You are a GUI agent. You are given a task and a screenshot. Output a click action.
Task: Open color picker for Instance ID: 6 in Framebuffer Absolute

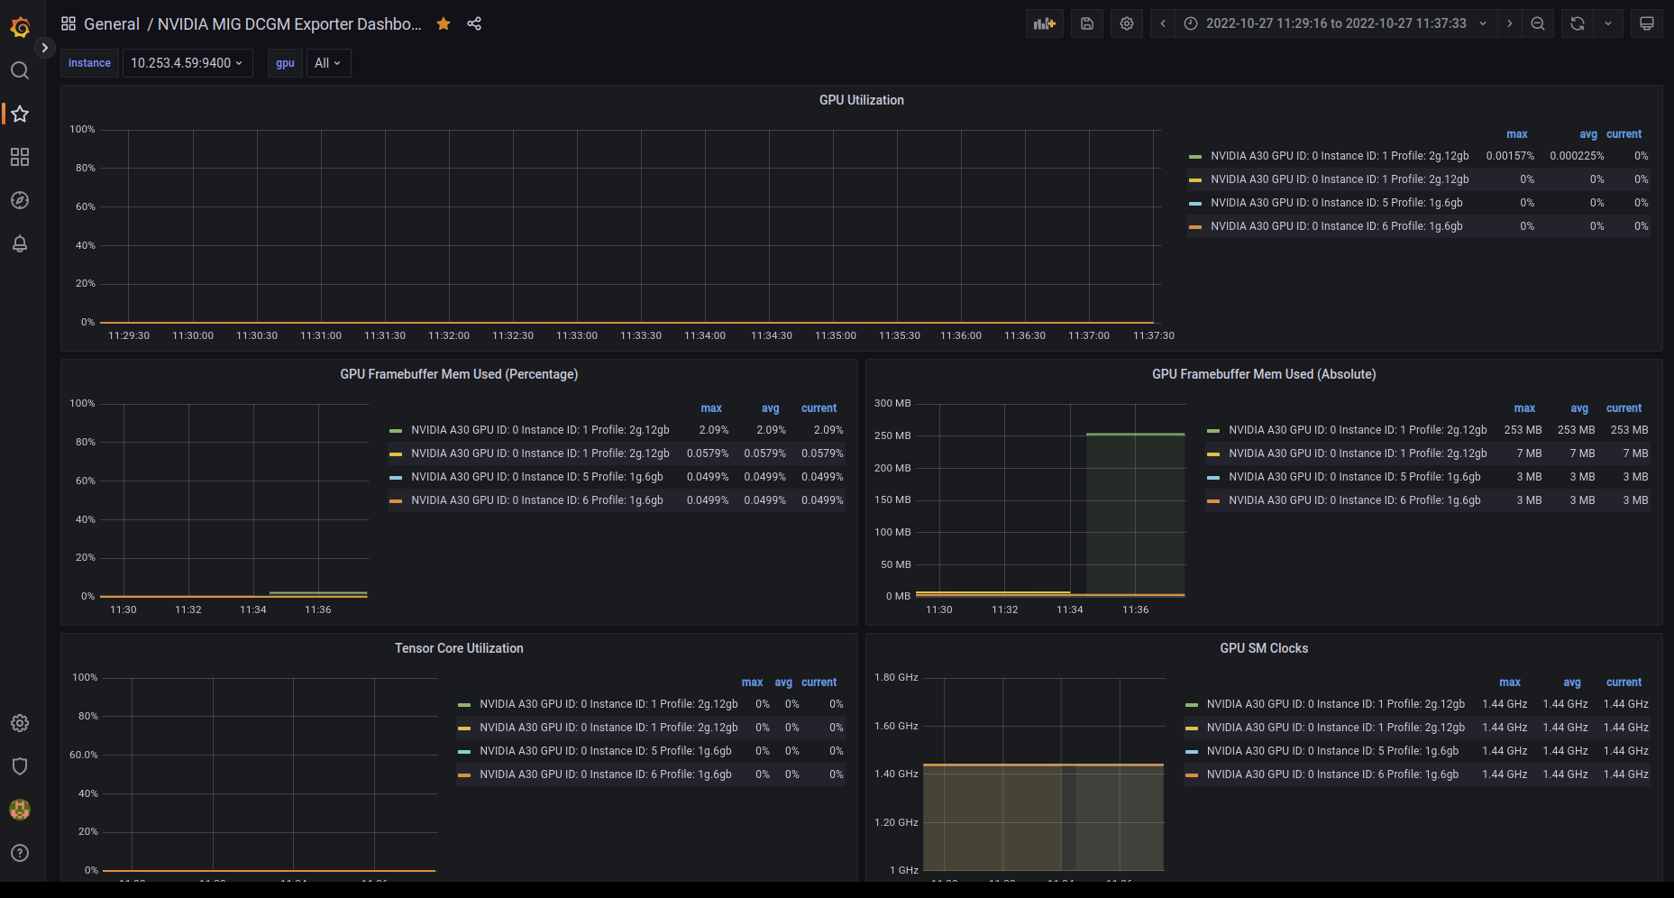(1213, 501)
